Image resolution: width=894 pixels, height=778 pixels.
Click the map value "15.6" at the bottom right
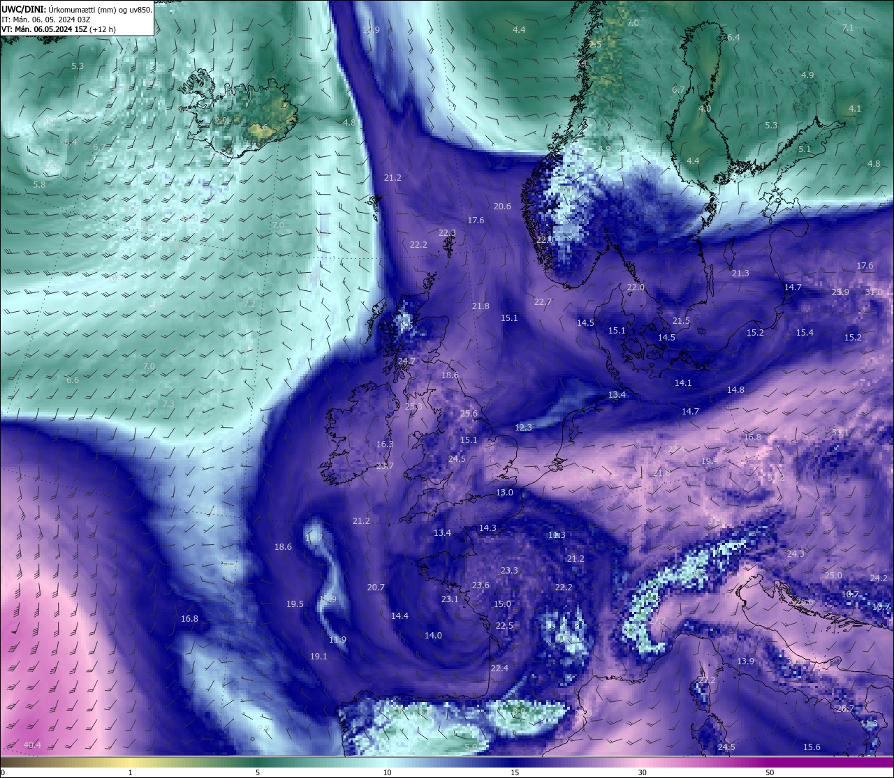tap(812, 747)
